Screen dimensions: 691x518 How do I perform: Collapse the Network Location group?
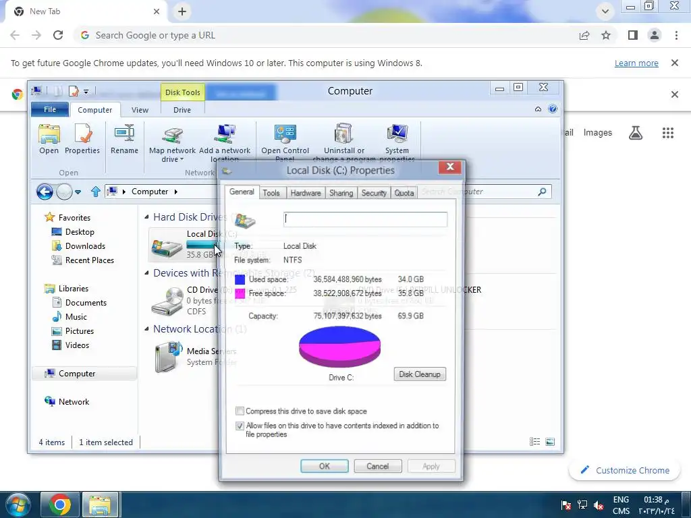(x=146, y=328)
